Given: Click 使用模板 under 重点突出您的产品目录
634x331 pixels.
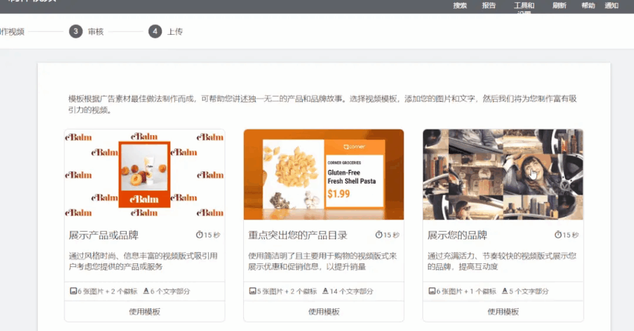Looking at the screenshot, I should (x=324, y=312).
